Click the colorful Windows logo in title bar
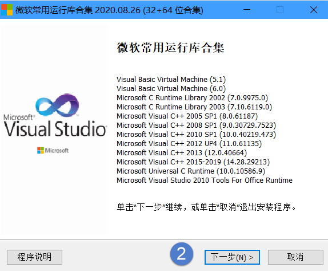328x271 pixels. (7, 10)
